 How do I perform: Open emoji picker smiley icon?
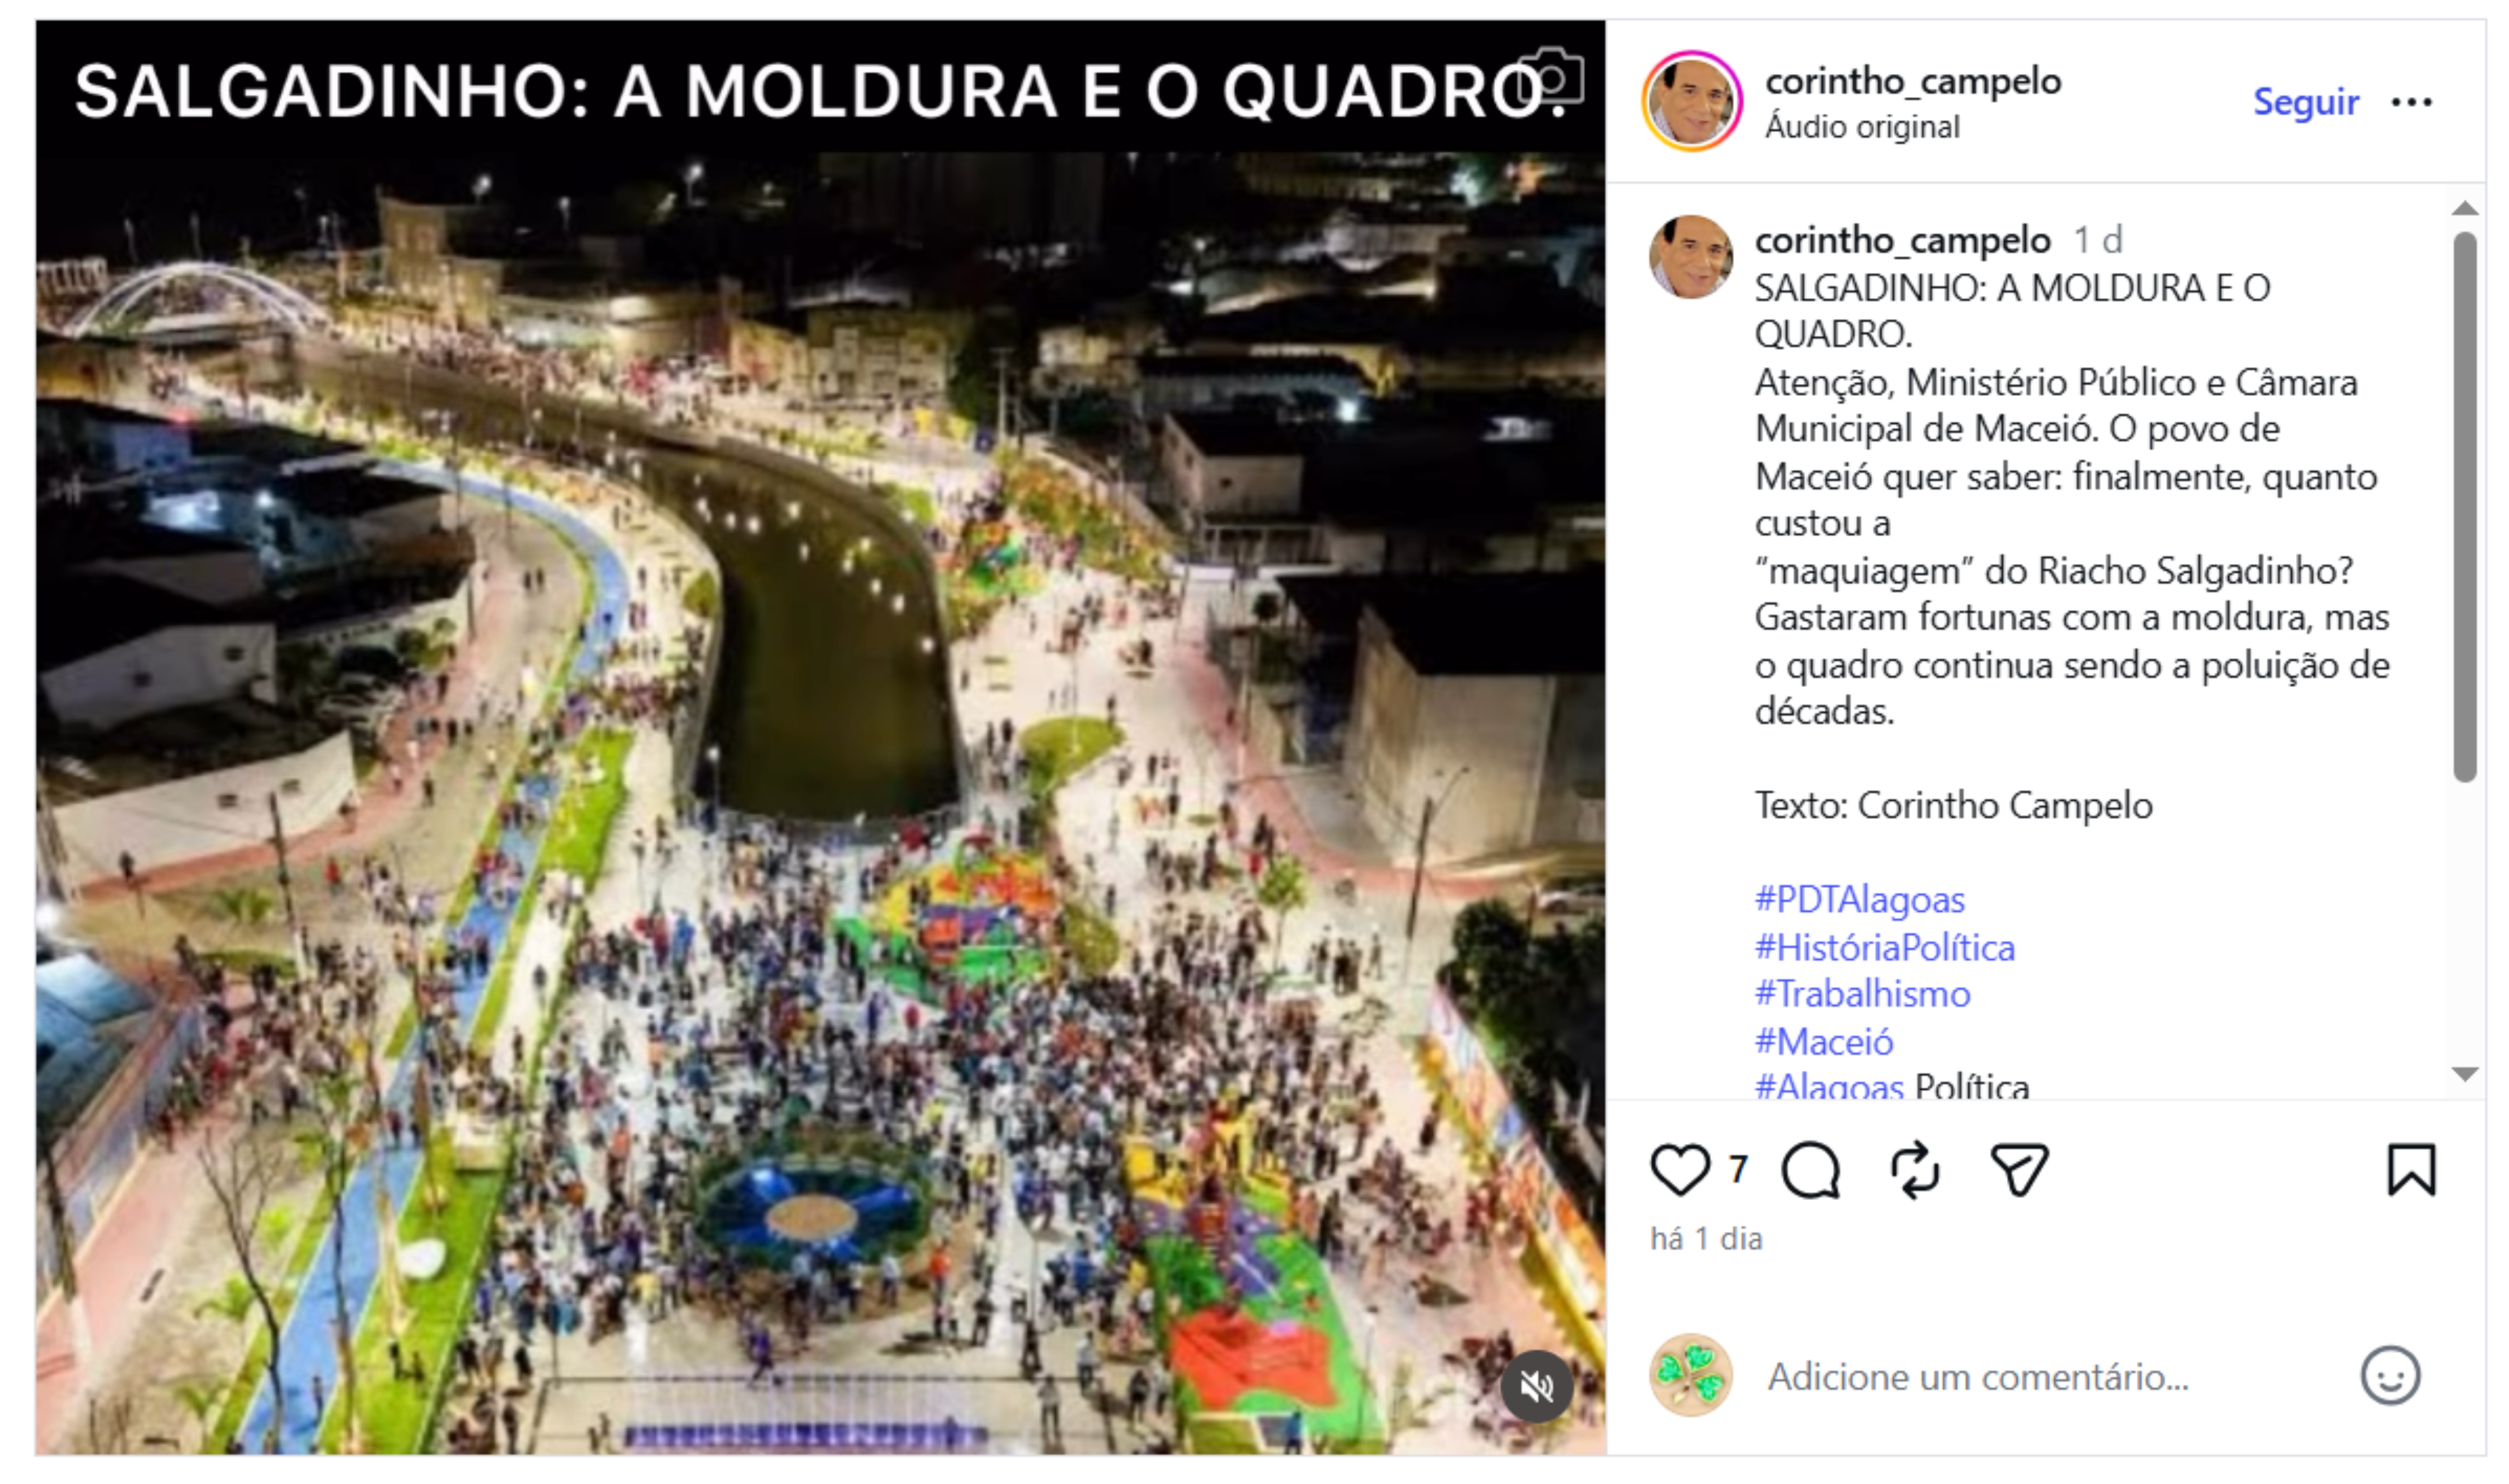(x=2390, y=1377)
